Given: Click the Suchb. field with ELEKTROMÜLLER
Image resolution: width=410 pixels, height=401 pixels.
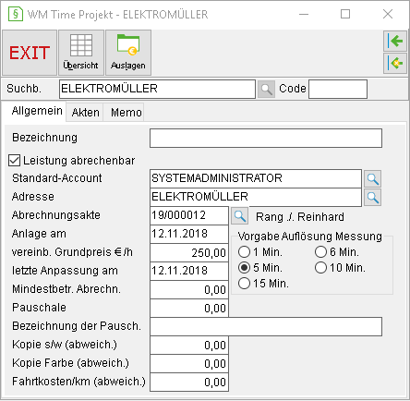Looking at the screenshot, I should pos(157,90).
